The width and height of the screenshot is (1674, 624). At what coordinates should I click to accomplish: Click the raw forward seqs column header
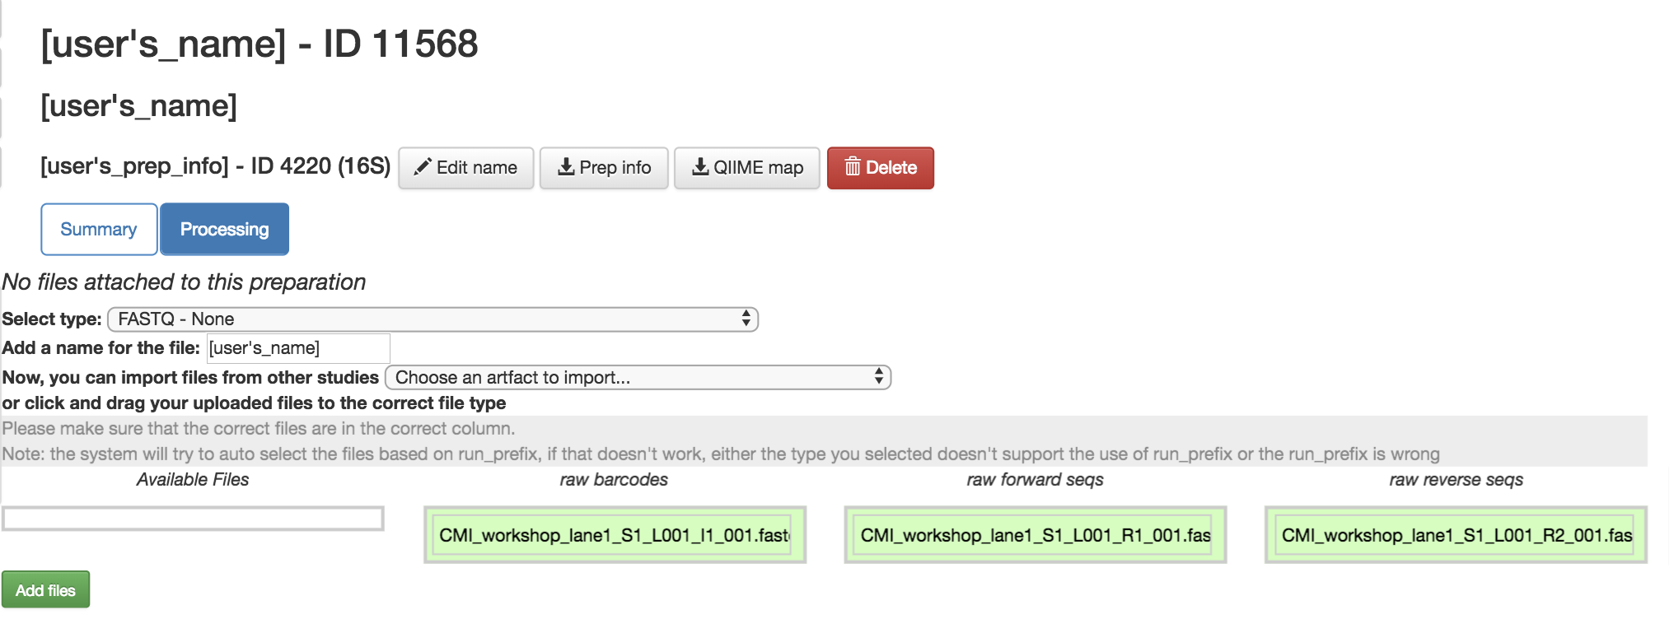[1035, 479]
